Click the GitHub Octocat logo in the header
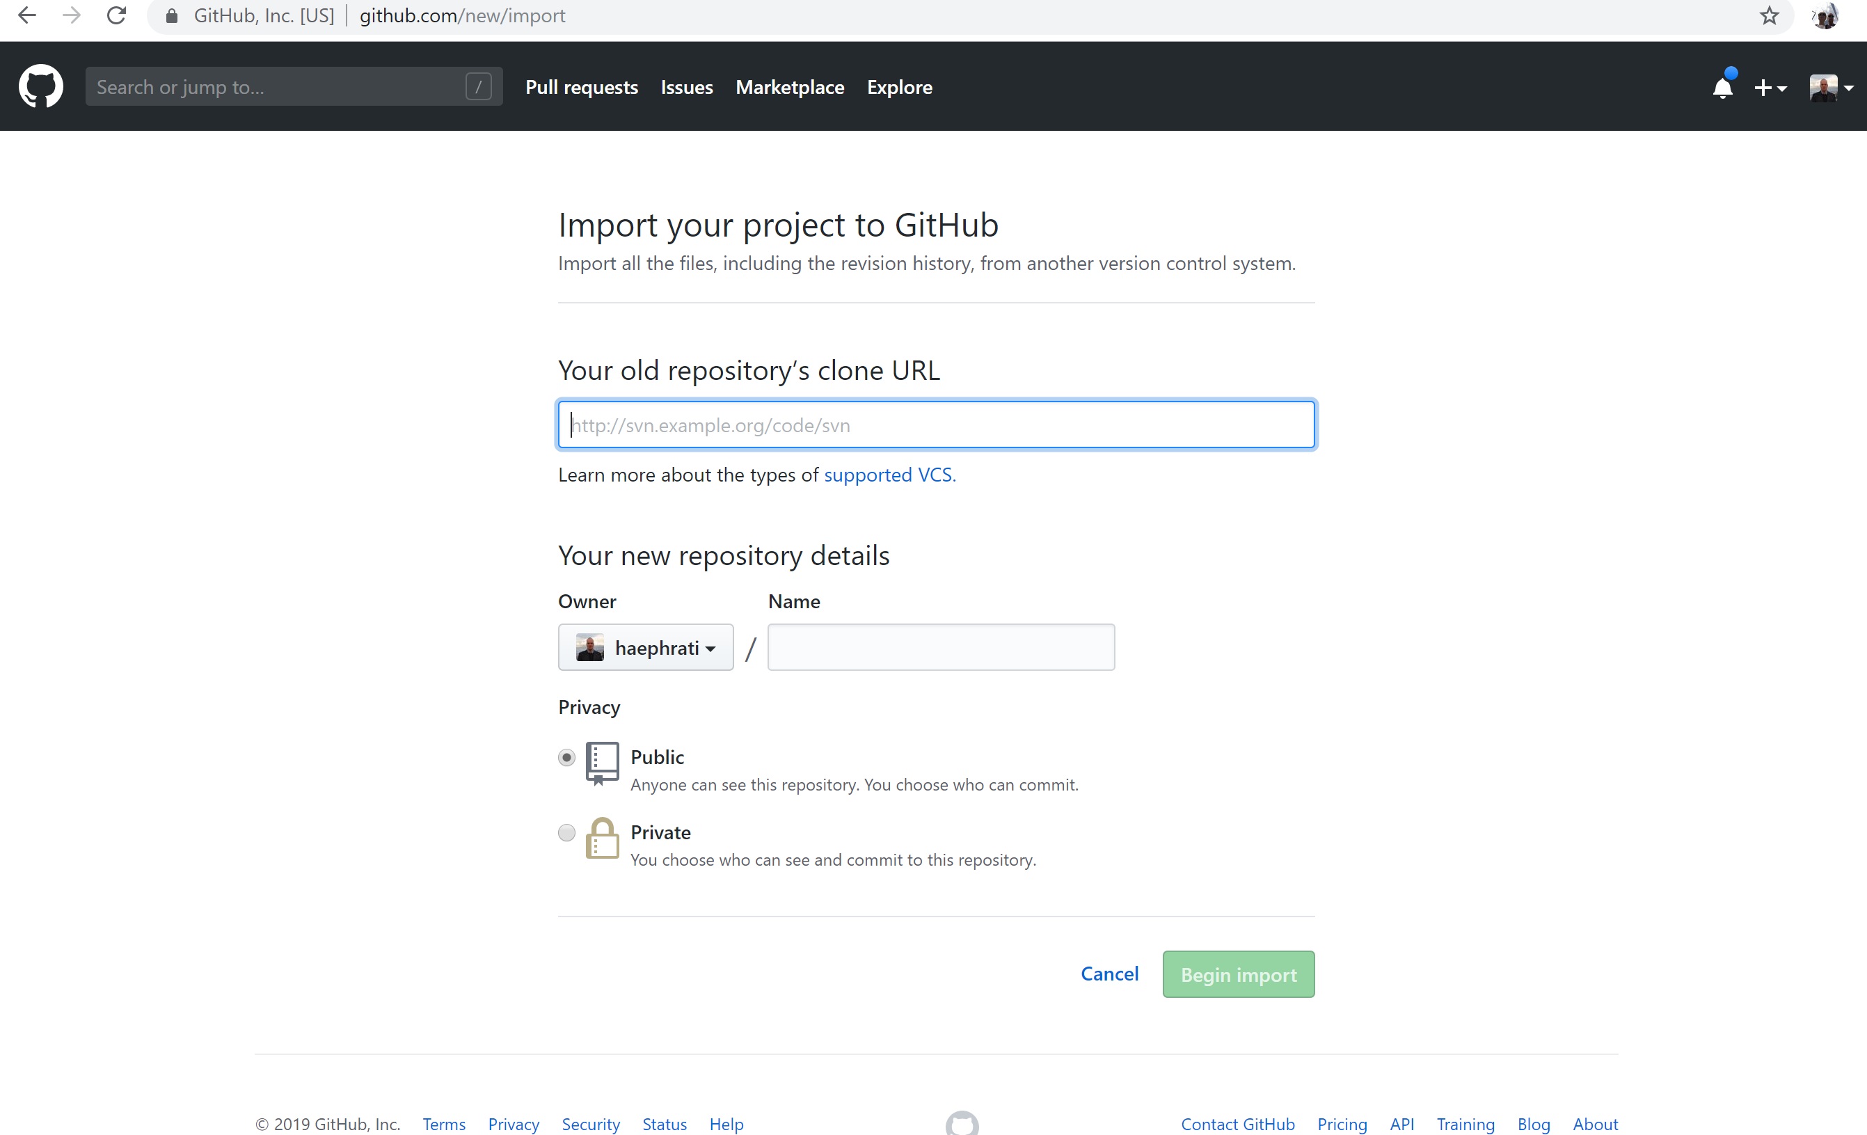The image size is (1867, 1135). [x=41, y=86]
